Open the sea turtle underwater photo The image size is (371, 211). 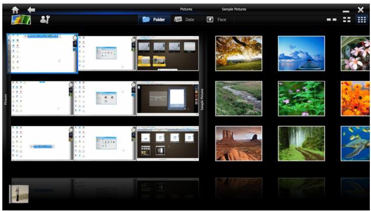[x=355, y=143]
